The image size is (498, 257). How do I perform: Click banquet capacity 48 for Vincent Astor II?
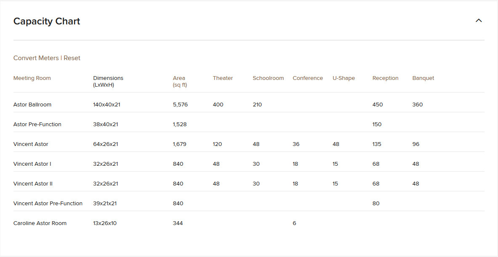coord(416,184)
